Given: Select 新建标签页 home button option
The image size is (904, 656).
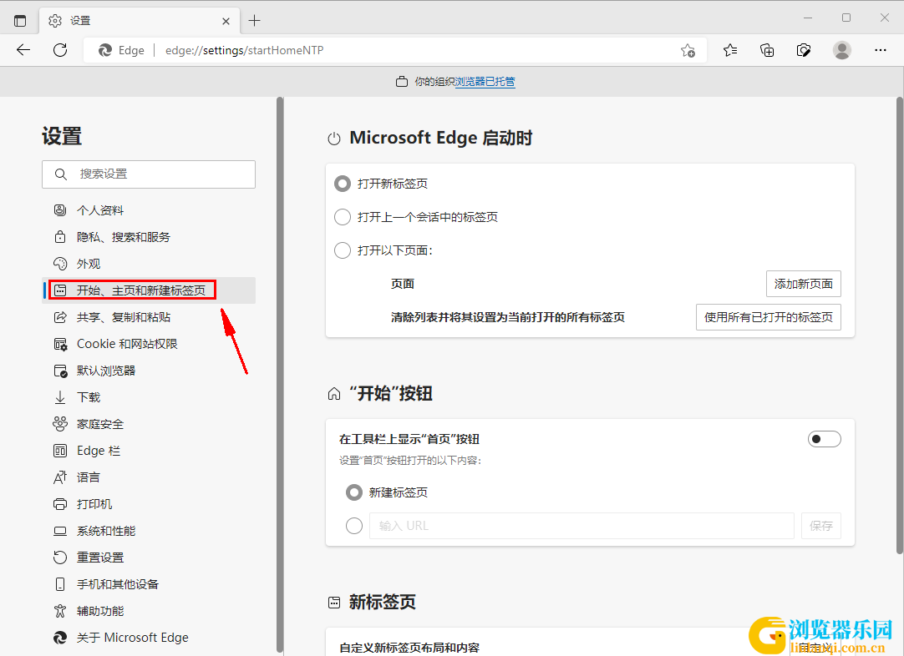Looking at the screenshot, I should click(x=354, y=492).
